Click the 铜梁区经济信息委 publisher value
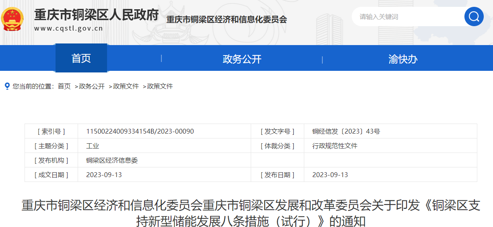493x227 pixels. (112, 160)
